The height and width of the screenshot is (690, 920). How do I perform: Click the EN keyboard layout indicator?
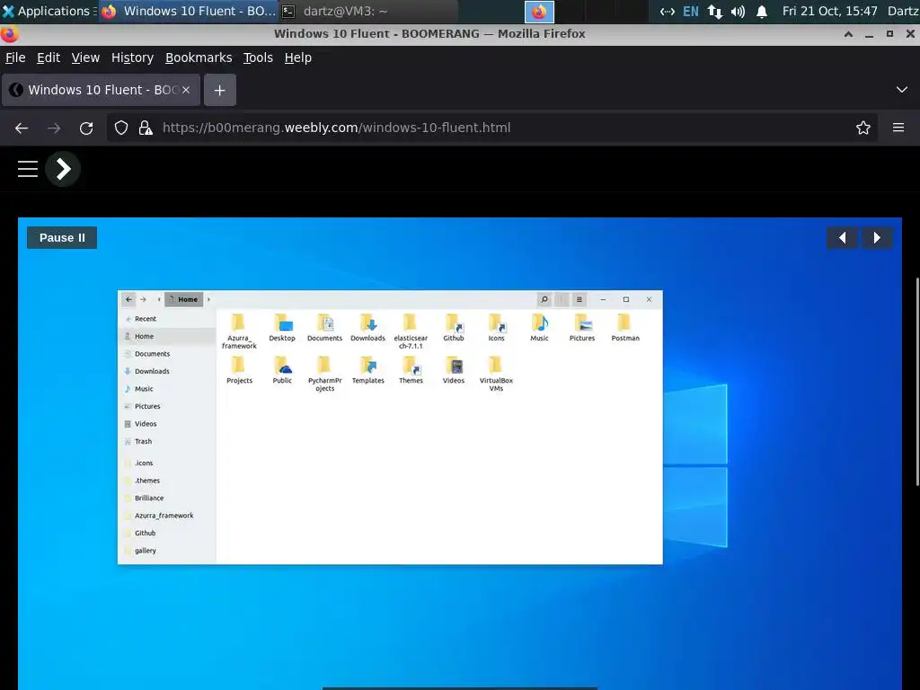pyautogui.click(x=691, y=11)
